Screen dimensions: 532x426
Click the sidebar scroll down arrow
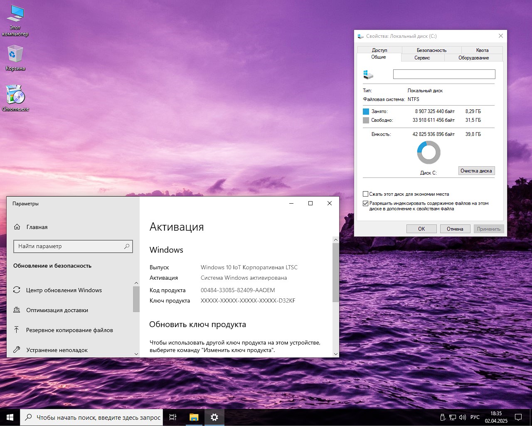(x=136, y=354)
